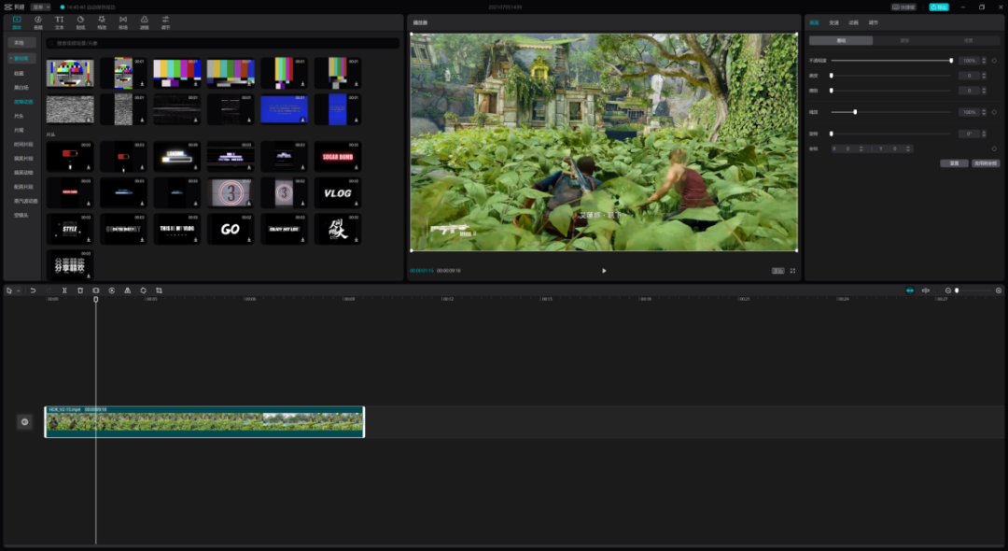Click the playhead marker on timeline ruler

coord(96,299)
